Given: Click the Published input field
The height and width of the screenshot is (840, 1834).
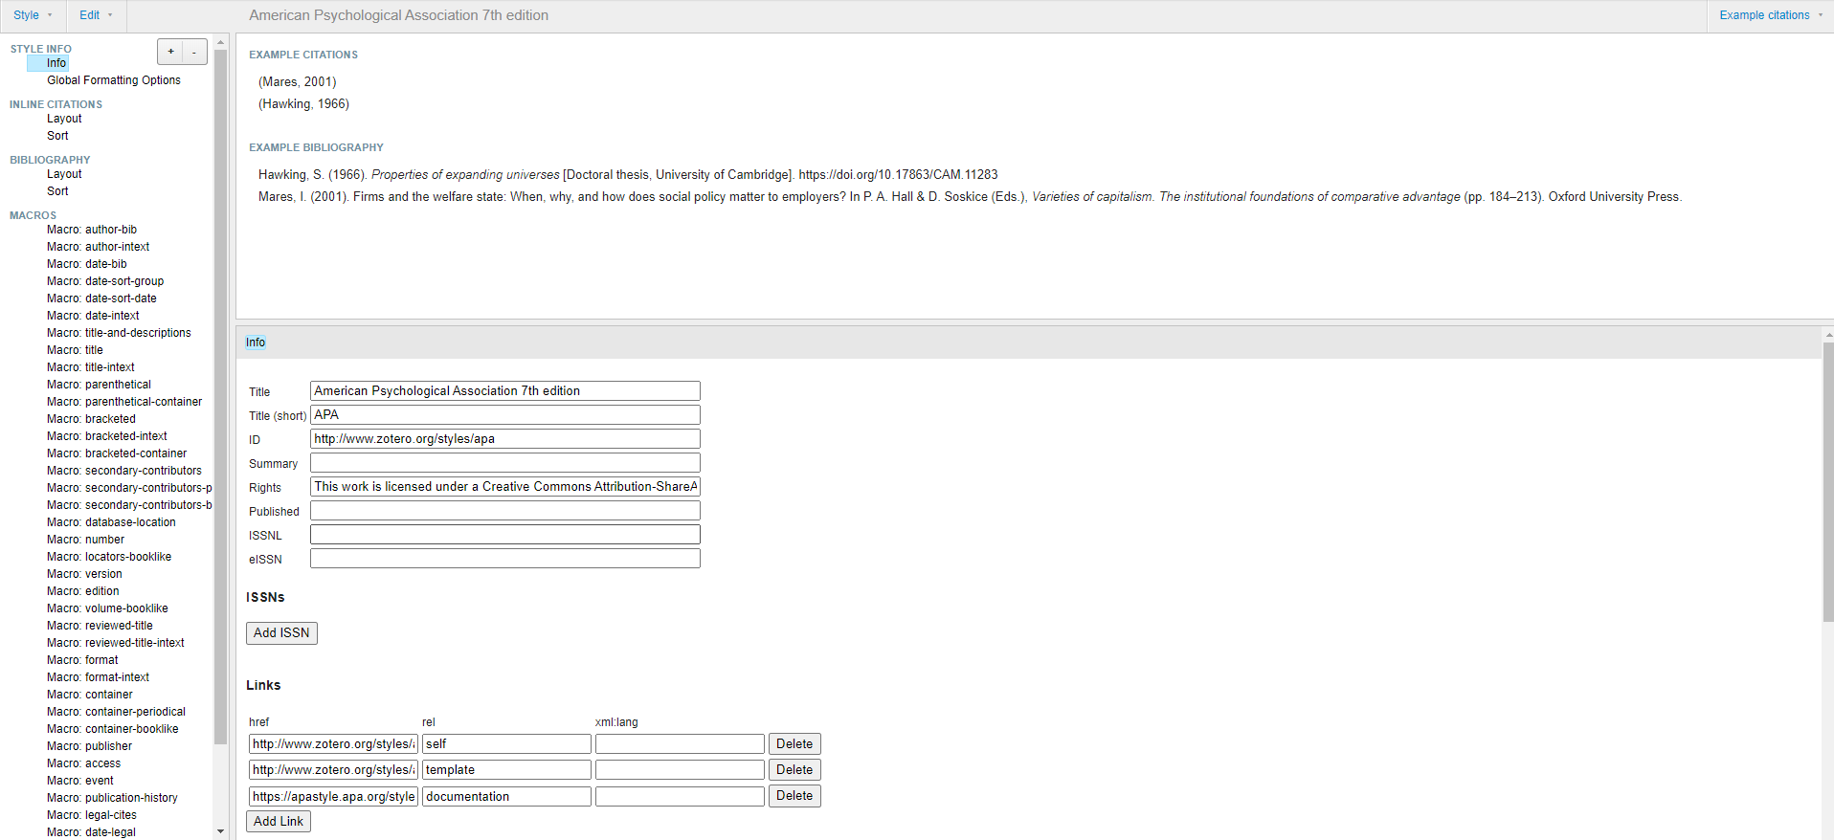Looking at the screenshot, I should pos(505,511).
